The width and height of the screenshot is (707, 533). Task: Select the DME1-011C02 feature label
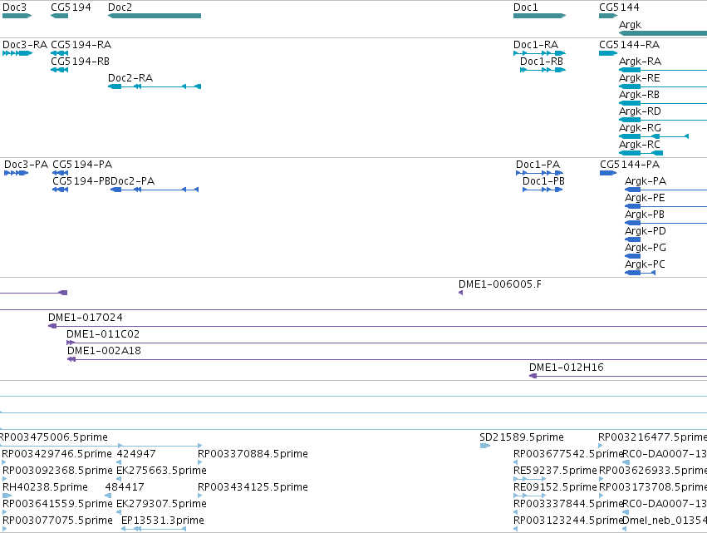click(x=103, y=334)
